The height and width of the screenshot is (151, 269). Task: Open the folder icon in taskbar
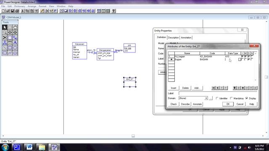42,147
